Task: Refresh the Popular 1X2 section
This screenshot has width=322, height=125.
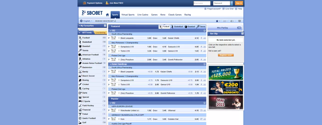Action: point(204,103)
